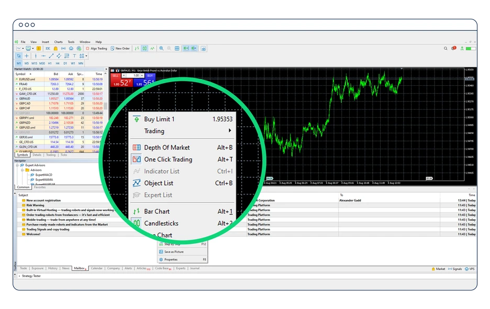This screenshot has width=490, height=309.
Task: Click the blue BUY button
Action: click(150, 75)
